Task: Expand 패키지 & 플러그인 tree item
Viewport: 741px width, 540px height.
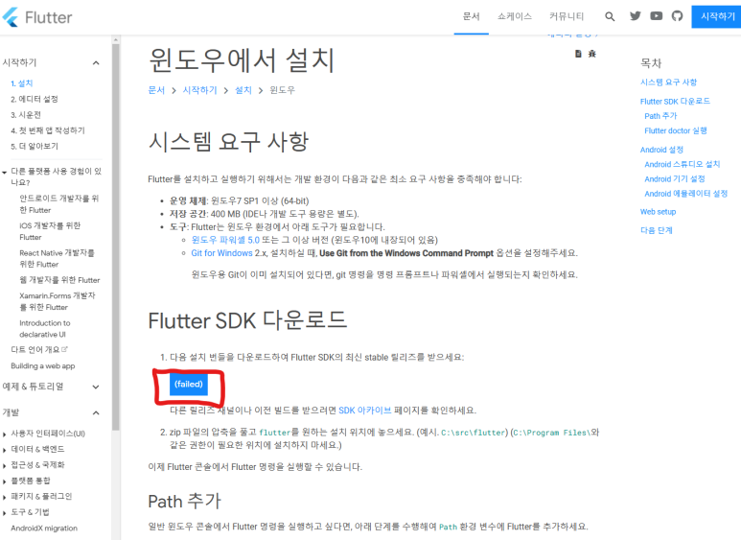Action: click(x=4, y=497)
